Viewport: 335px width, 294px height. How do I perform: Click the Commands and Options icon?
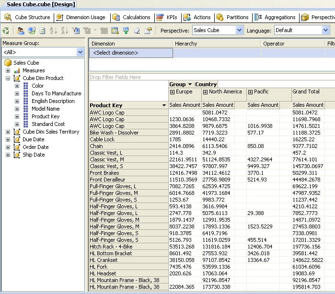(x=148, y=31)
